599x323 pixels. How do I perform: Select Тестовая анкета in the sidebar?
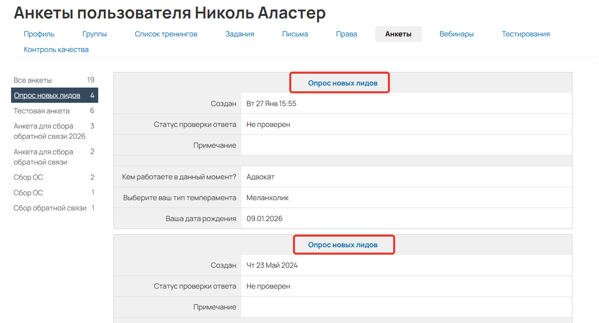[40, 110]
